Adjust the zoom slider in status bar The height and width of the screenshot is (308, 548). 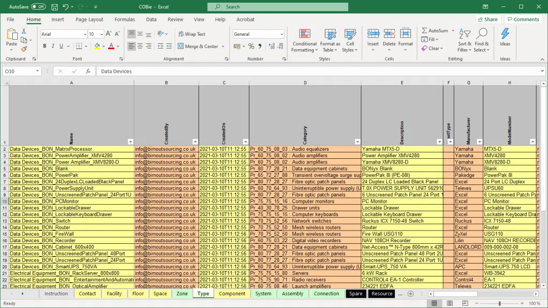[499, 303]
